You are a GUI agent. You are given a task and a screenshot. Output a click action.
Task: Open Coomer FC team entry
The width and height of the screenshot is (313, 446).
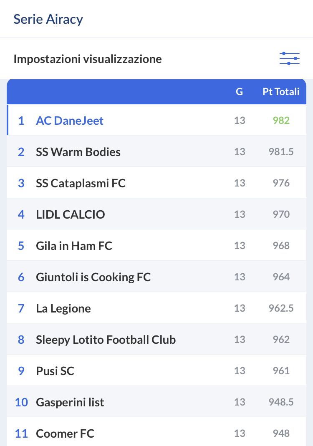(x=65, y=433)
